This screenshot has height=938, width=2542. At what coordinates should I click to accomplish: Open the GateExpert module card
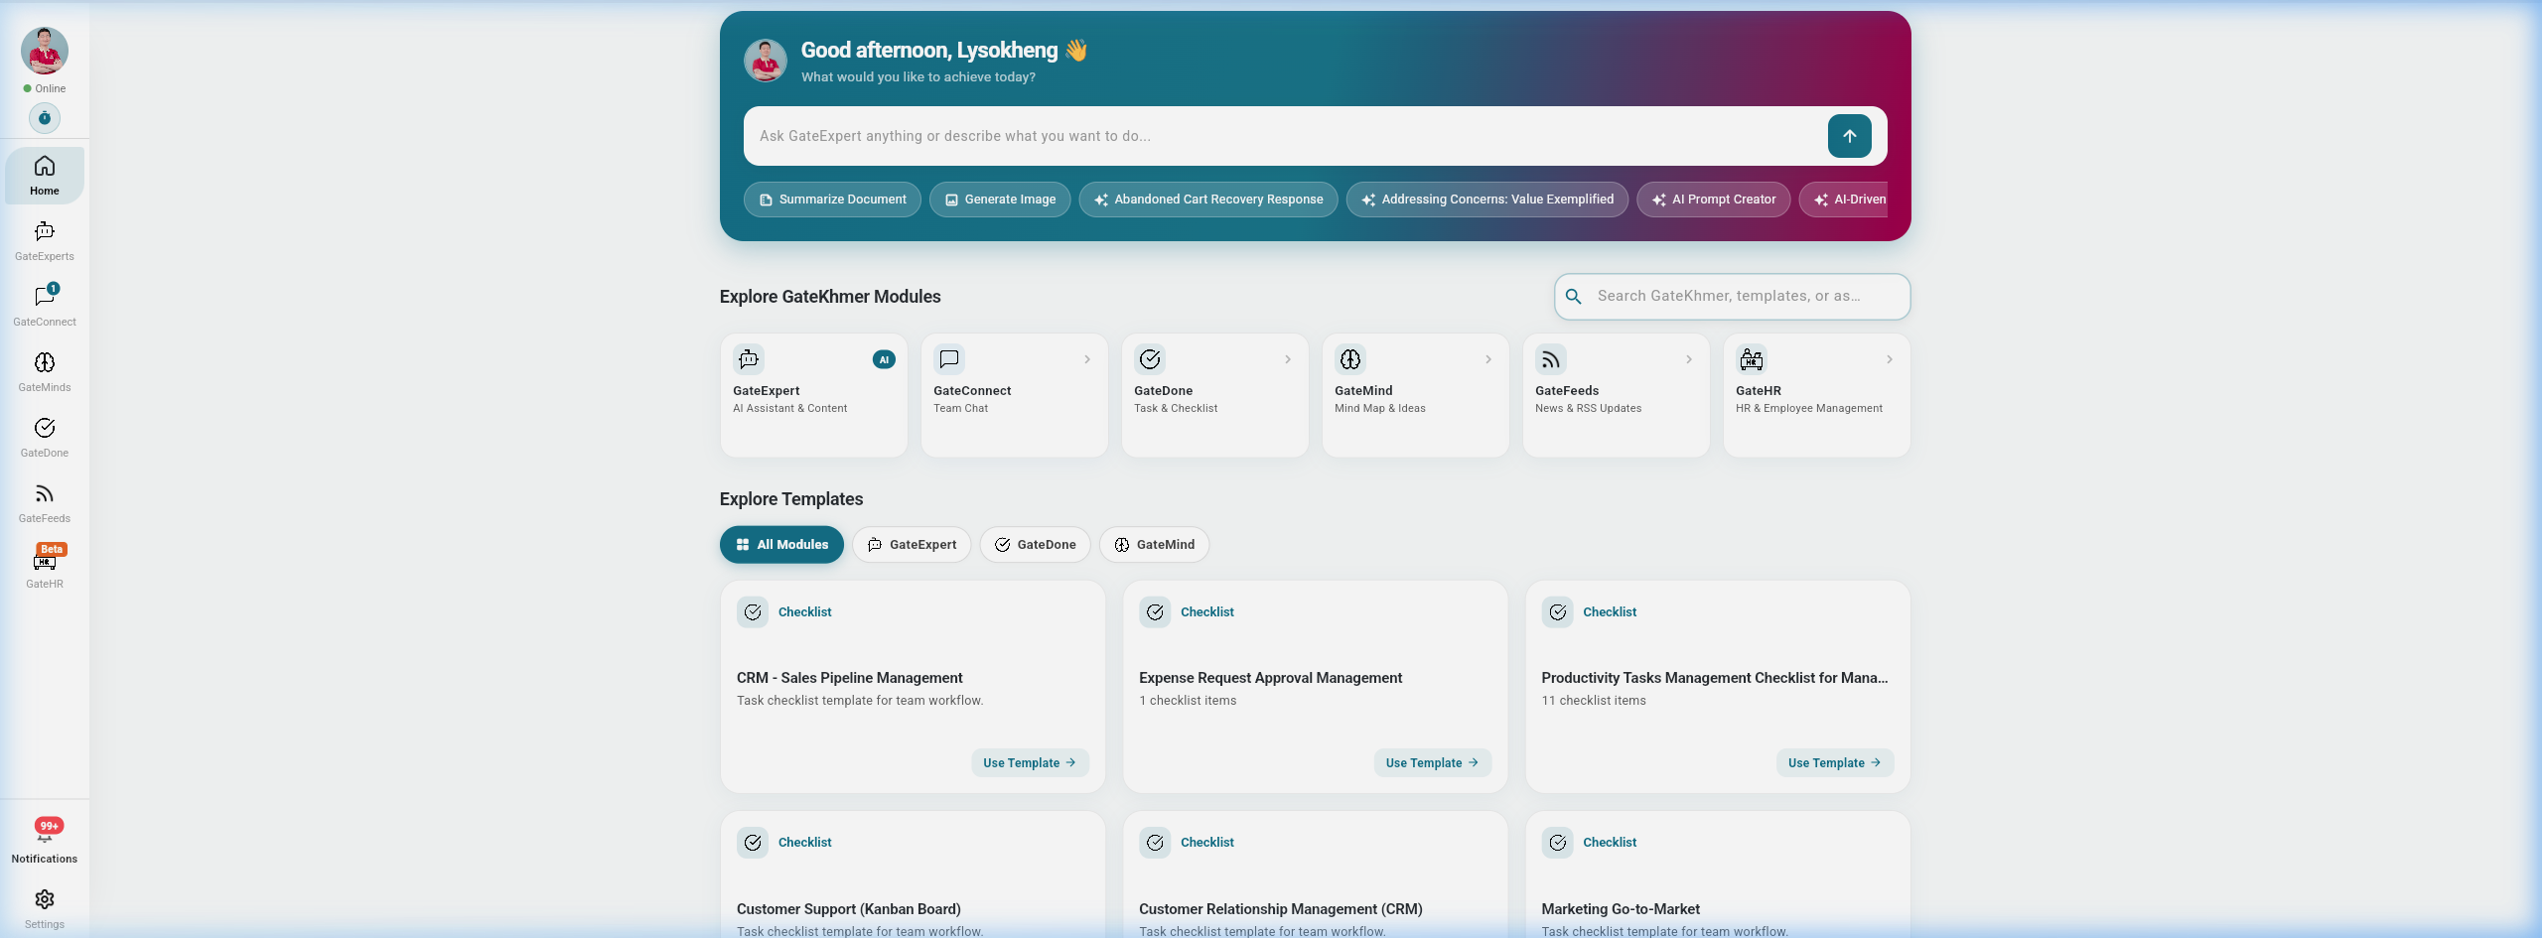813,395
